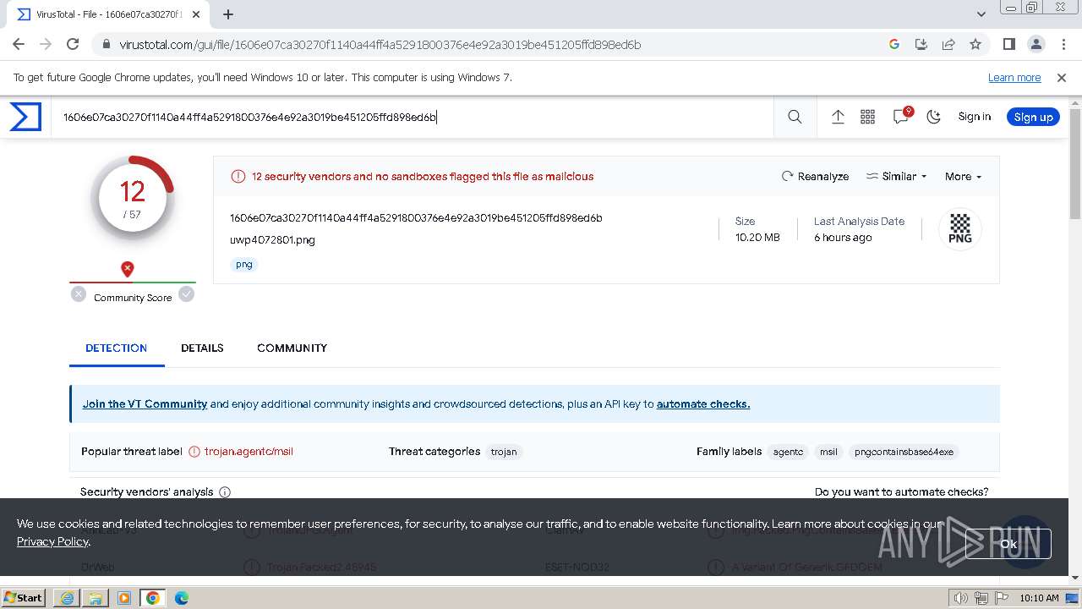The image size is (1082, 609).
Task: Click community score upvote check icon
Action: (186, 294)
